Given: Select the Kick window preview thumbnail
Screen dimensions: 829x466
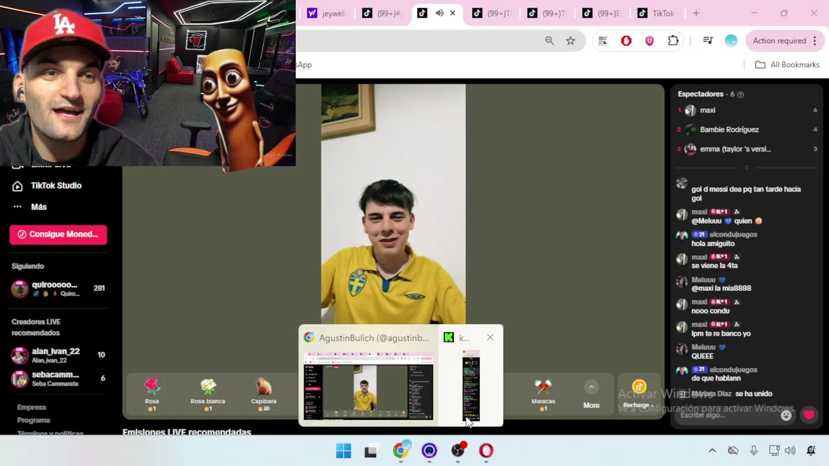Looking at the screenshot, I should tap(471, 386).
